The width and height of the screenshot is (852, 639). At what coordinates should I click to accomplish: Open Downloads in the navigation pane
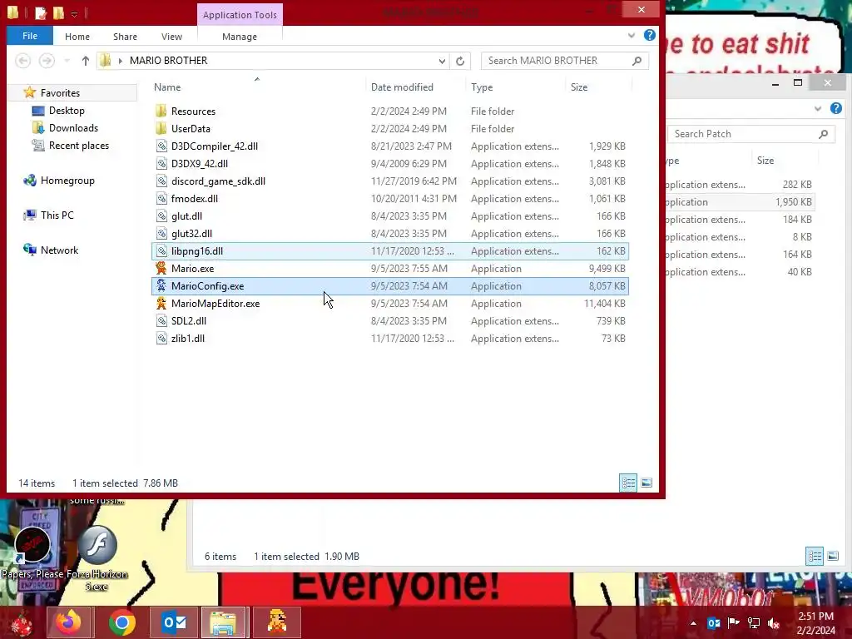[x=73, y=127]
